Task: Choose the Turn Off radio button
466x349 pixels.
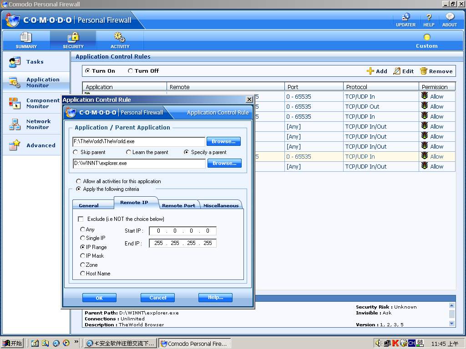Action: click(x=131, y=71)
